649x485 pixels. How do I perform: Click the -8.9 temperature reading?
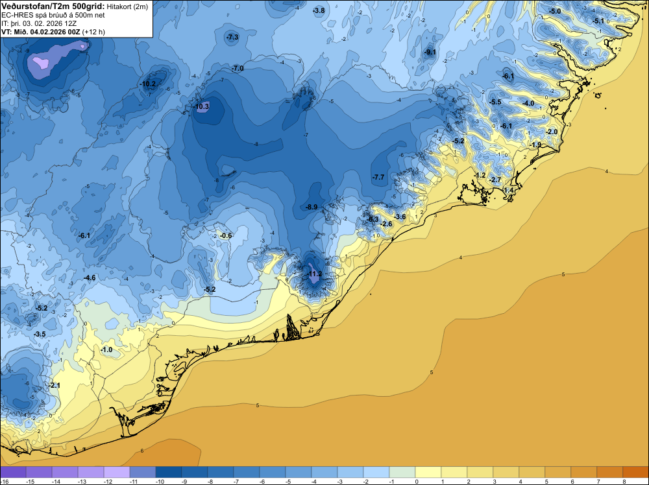(x=312, y=207)
